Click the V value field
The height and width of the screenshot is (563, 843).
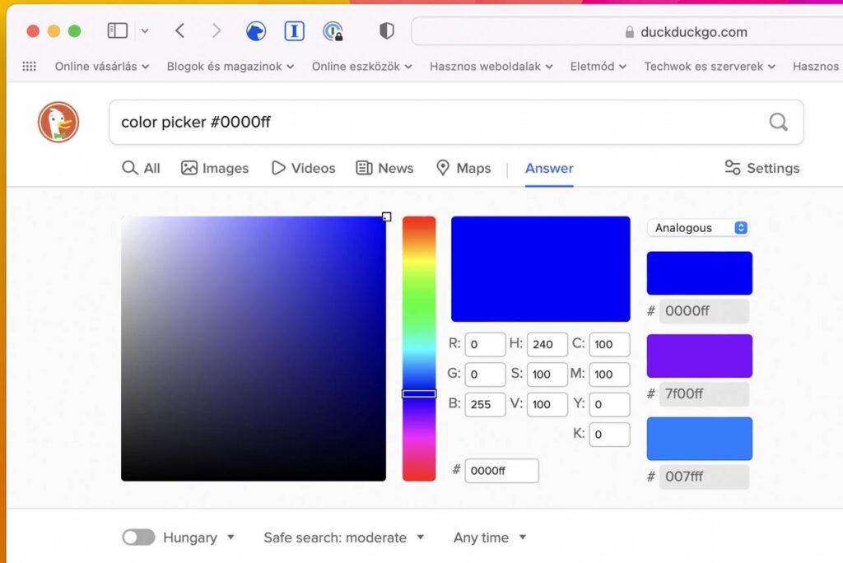[x=547, y=404]
